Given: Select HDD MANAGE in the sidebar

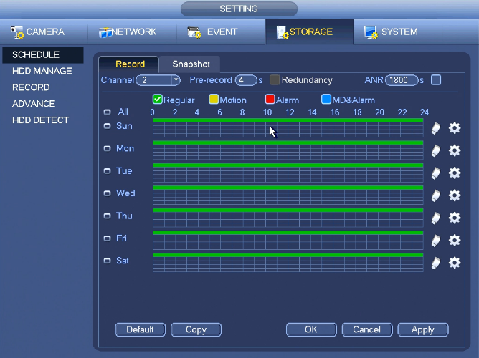Looking at the screenshot, I should click(x=42, y=71).
